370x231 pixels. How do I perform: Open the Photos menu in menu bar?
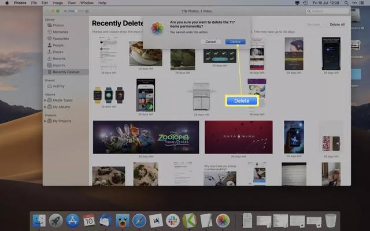20,3
